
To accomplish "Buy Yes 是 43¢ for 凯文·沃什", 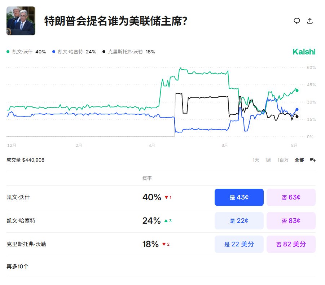I will click(239, 197).
